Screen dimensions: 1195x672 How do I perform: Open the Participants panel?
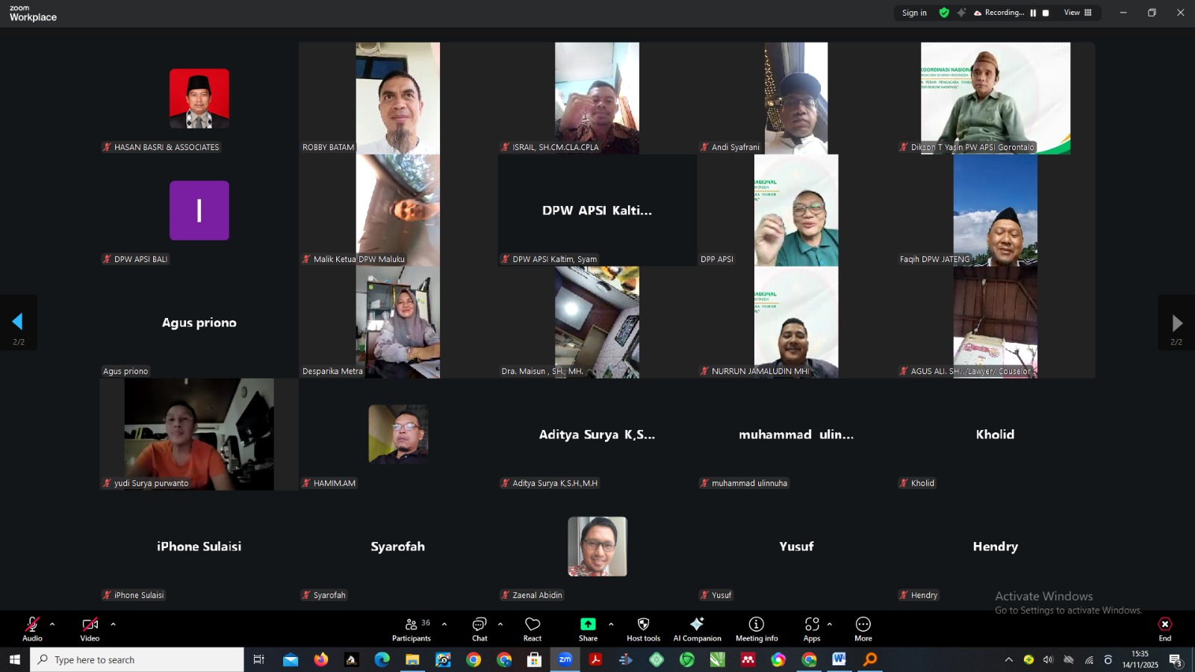412,629
